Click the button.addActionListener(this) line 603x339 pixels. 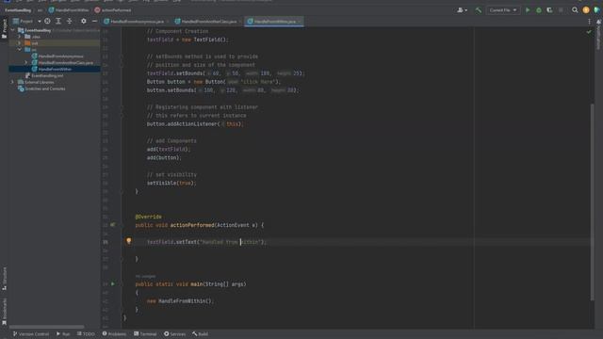(195, 123)
